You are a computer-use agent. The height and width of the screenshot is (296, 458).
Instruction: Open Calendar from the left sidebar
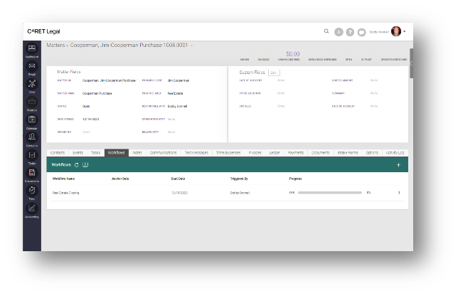[x=32, y=120]
